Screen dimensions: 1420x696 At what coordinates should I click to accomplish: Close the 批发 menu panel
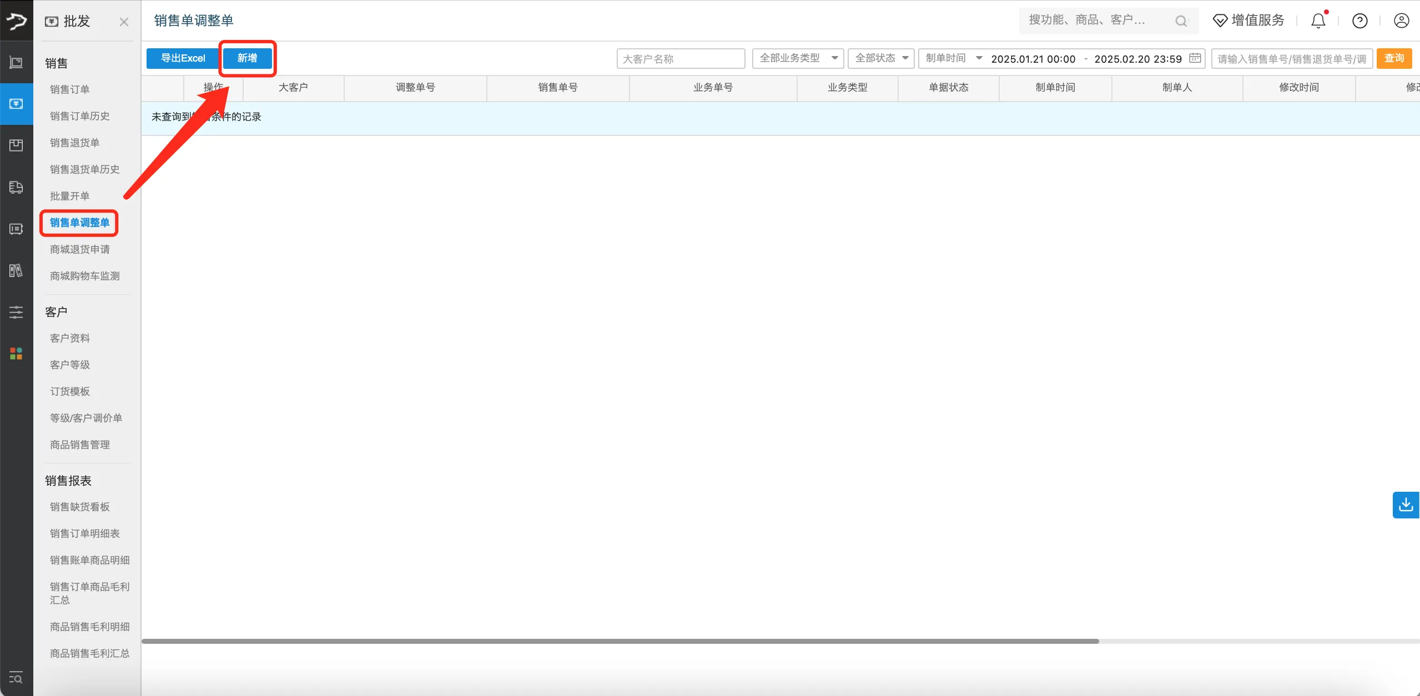(x=124, y=22)
